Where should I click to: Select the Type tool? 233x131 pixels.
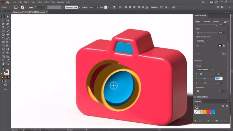3,27
